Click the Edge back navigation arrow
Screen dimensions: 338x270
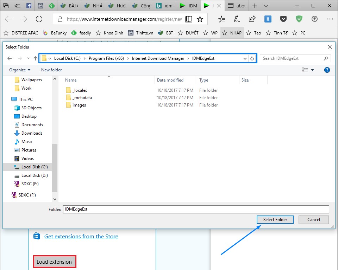pos(8,19)
